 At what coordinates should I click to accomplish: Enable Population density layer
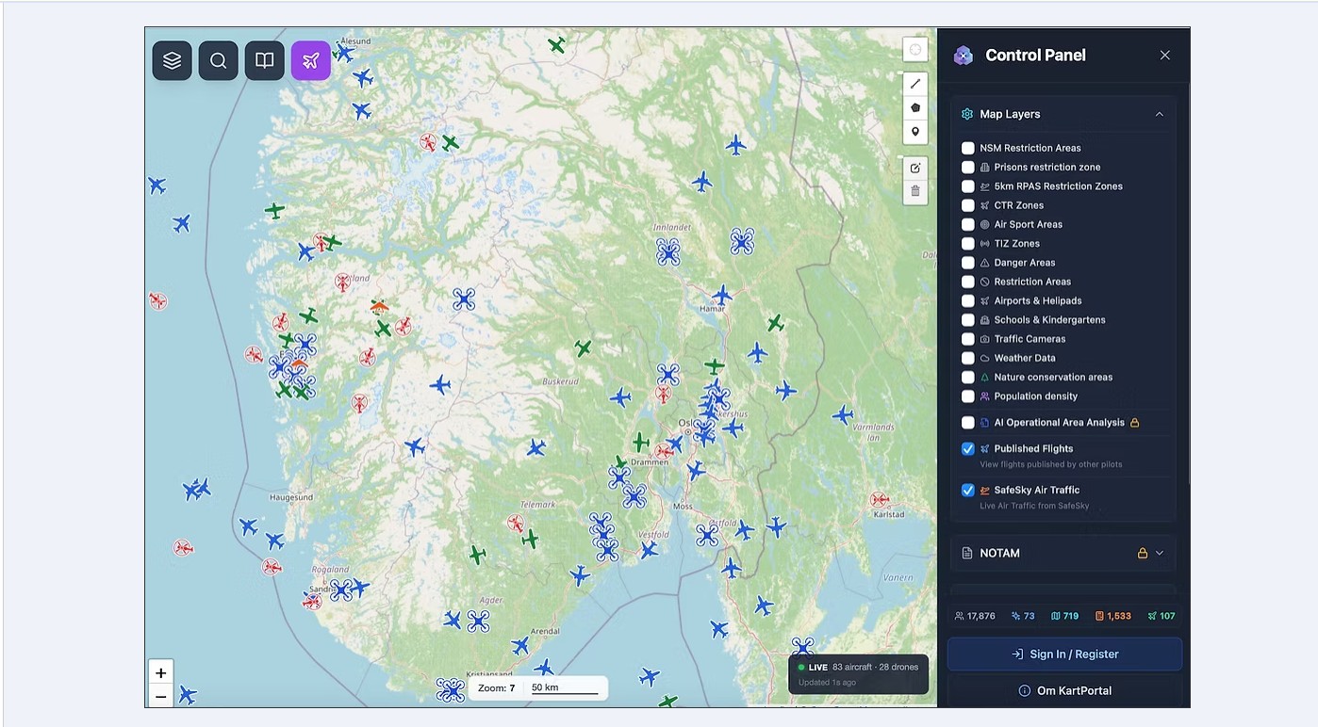click(968, 396)
